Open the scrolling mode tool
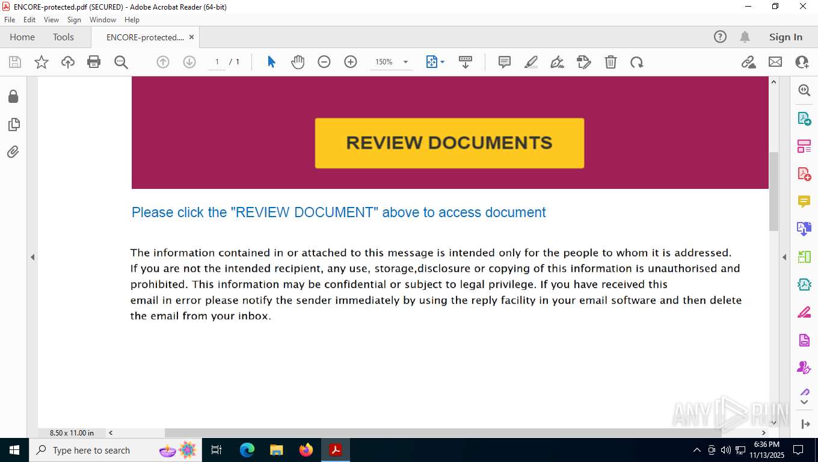This screenshot has height=462, width=818. coord(465,62)
